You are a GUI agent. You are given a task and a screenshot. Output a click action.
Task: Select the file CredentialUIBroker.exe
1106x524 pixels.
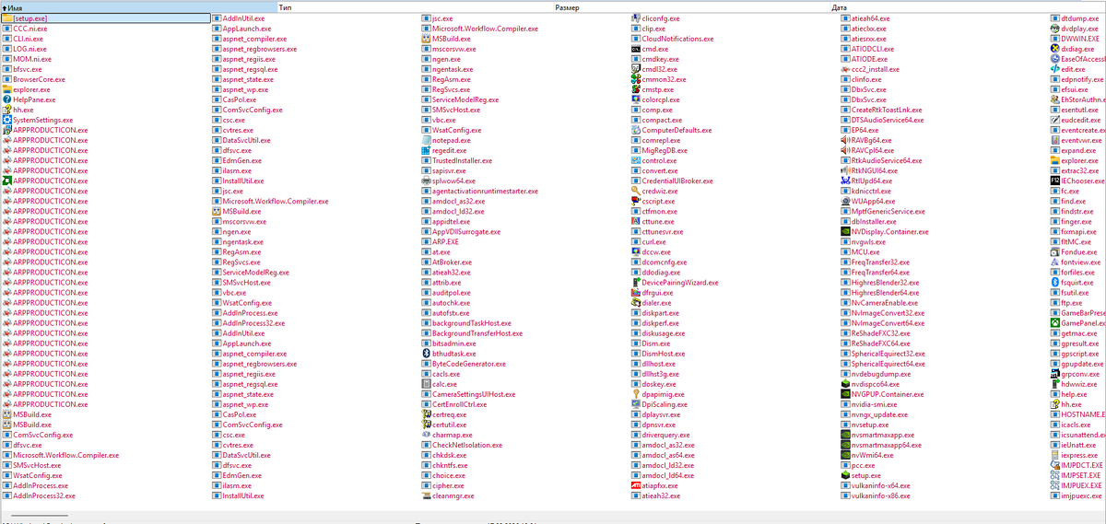coord(677,180)
